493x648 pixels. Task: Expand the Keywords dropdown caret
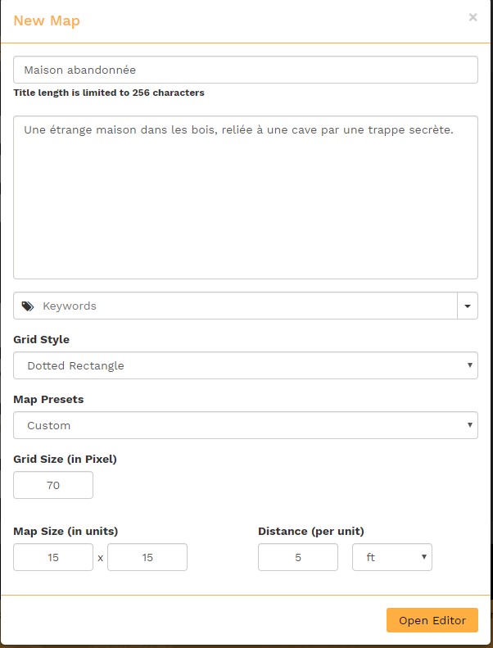point(467,306)
